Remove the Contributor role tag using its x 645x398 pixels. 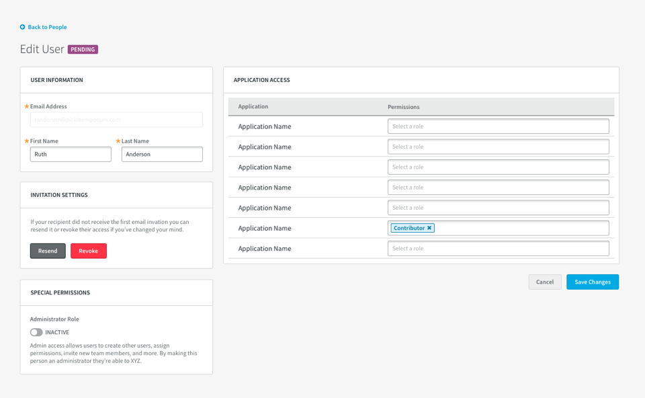(x=429, y=228)
